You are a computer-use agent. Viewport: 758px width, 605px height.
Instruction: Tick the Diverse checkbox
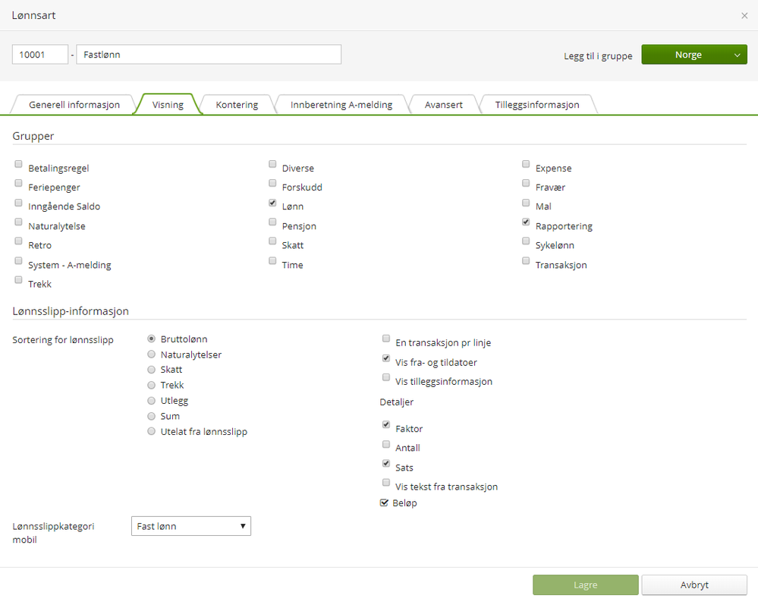click(x=272, y=164)
